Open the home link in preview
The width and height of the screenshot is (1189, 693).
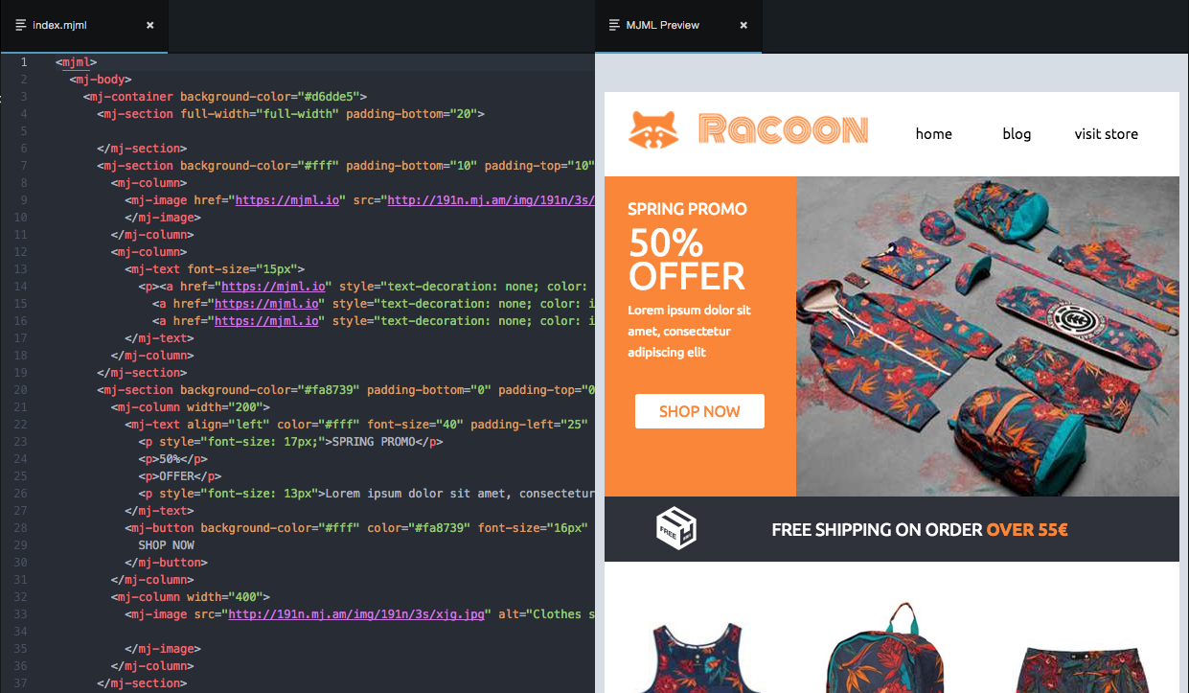point(933,134)
